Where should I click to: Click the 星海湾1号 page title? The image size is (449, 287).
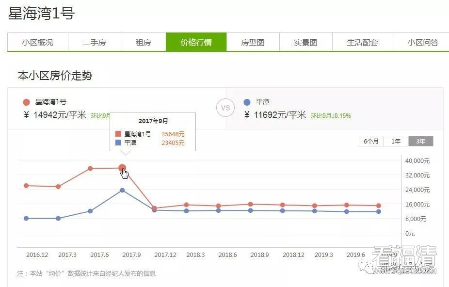click(42, 14)
